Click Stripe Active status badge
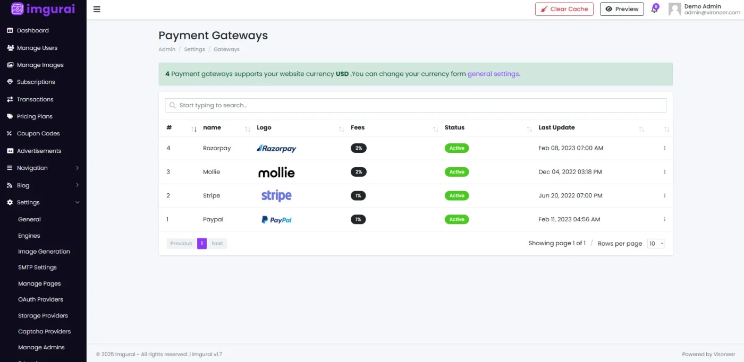 click(x=457, y=196)
